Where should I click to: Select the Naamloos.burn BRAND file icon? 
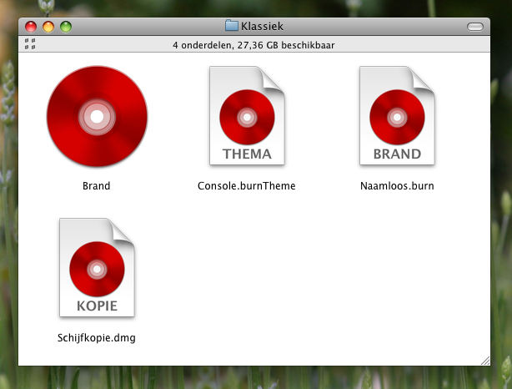coord(397,116)
